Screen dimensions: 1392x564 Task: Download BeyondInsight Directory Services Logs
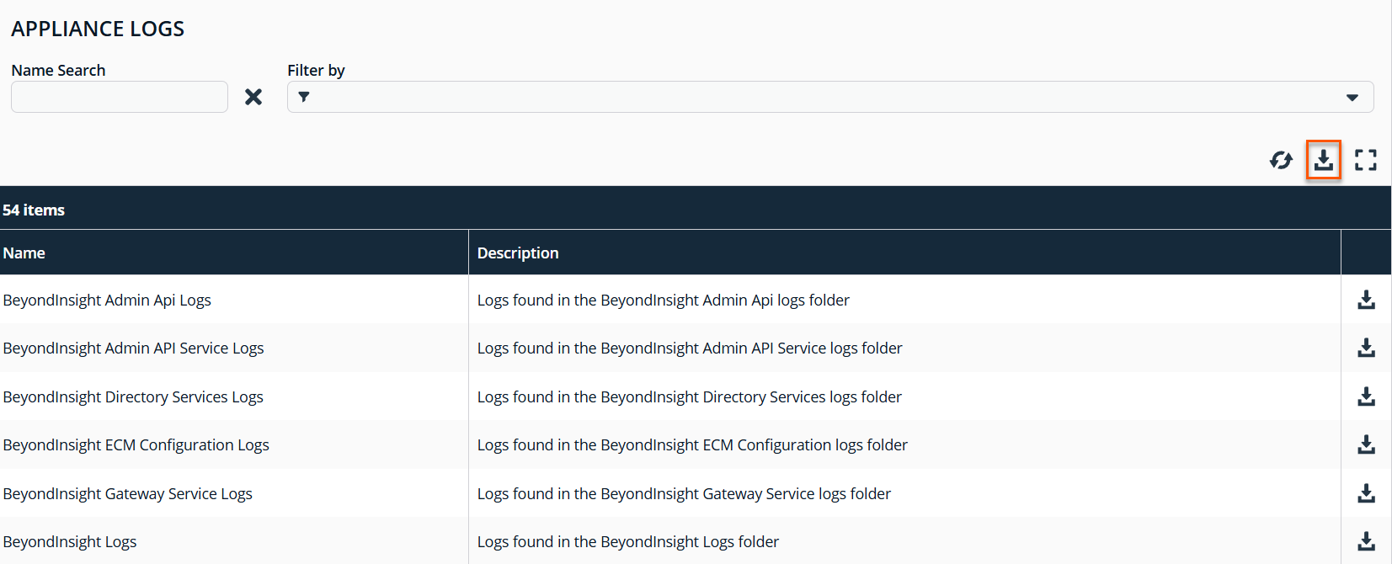(1366, 396)
